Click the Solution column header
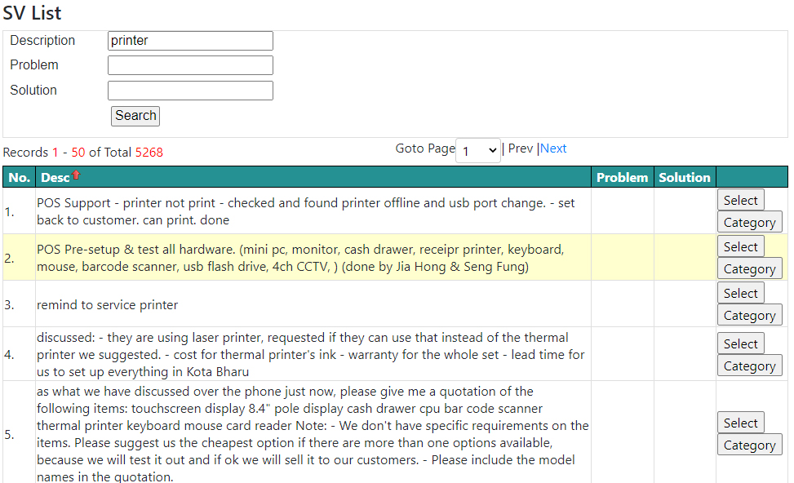The image size is (794, 483). click(x=684, y=178)
